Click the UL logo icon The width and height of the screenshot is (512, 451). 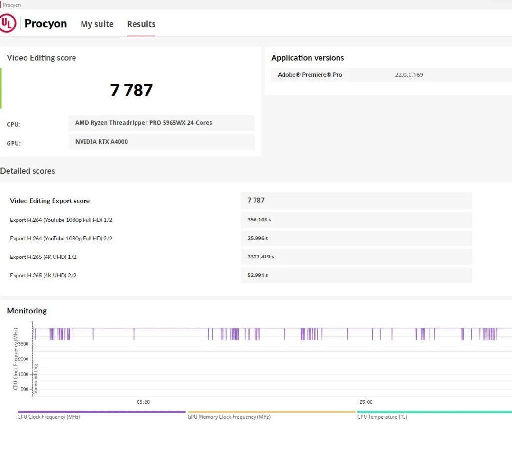[x=8, y=23]
